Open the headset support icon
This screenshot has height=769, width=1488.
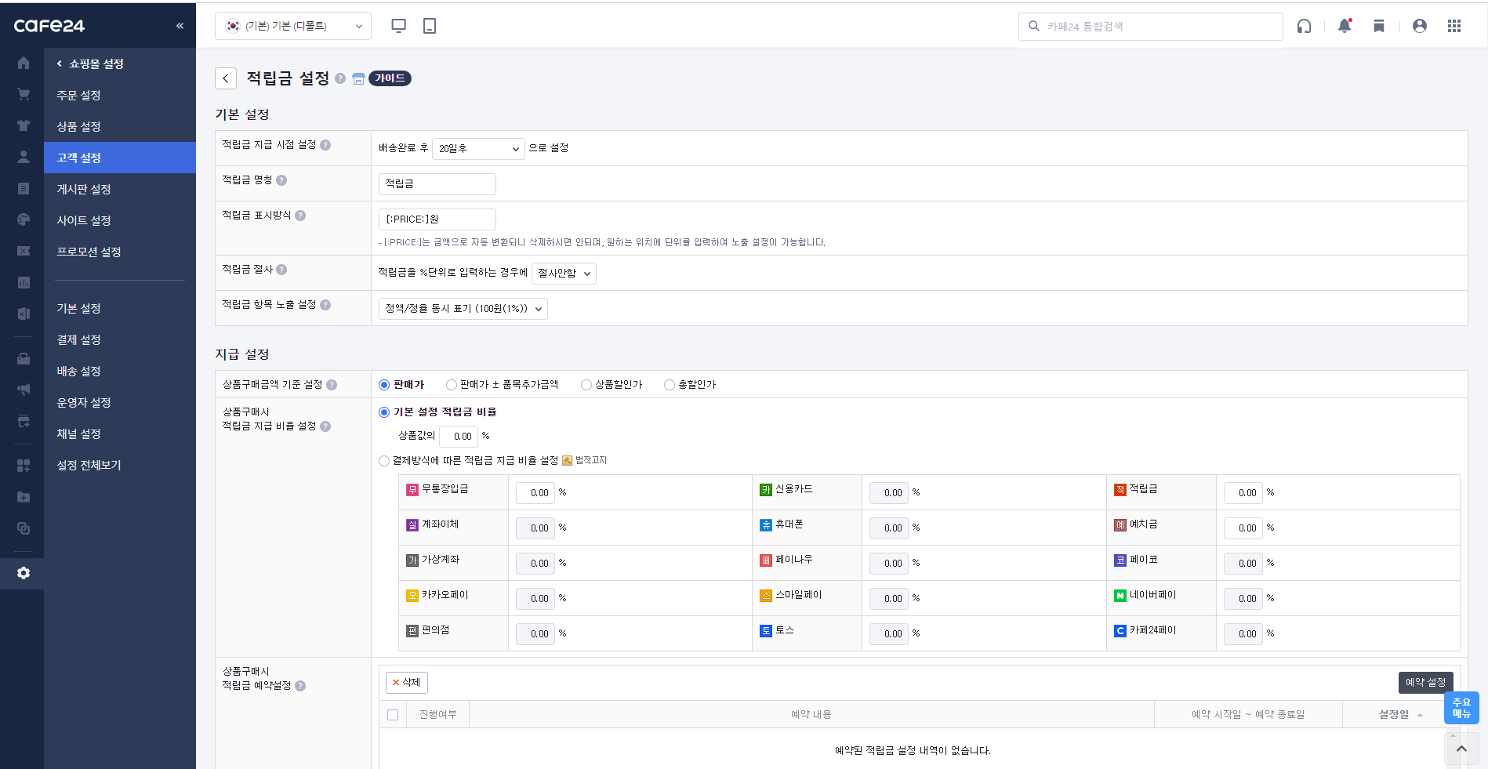[x=1304, y=26]
